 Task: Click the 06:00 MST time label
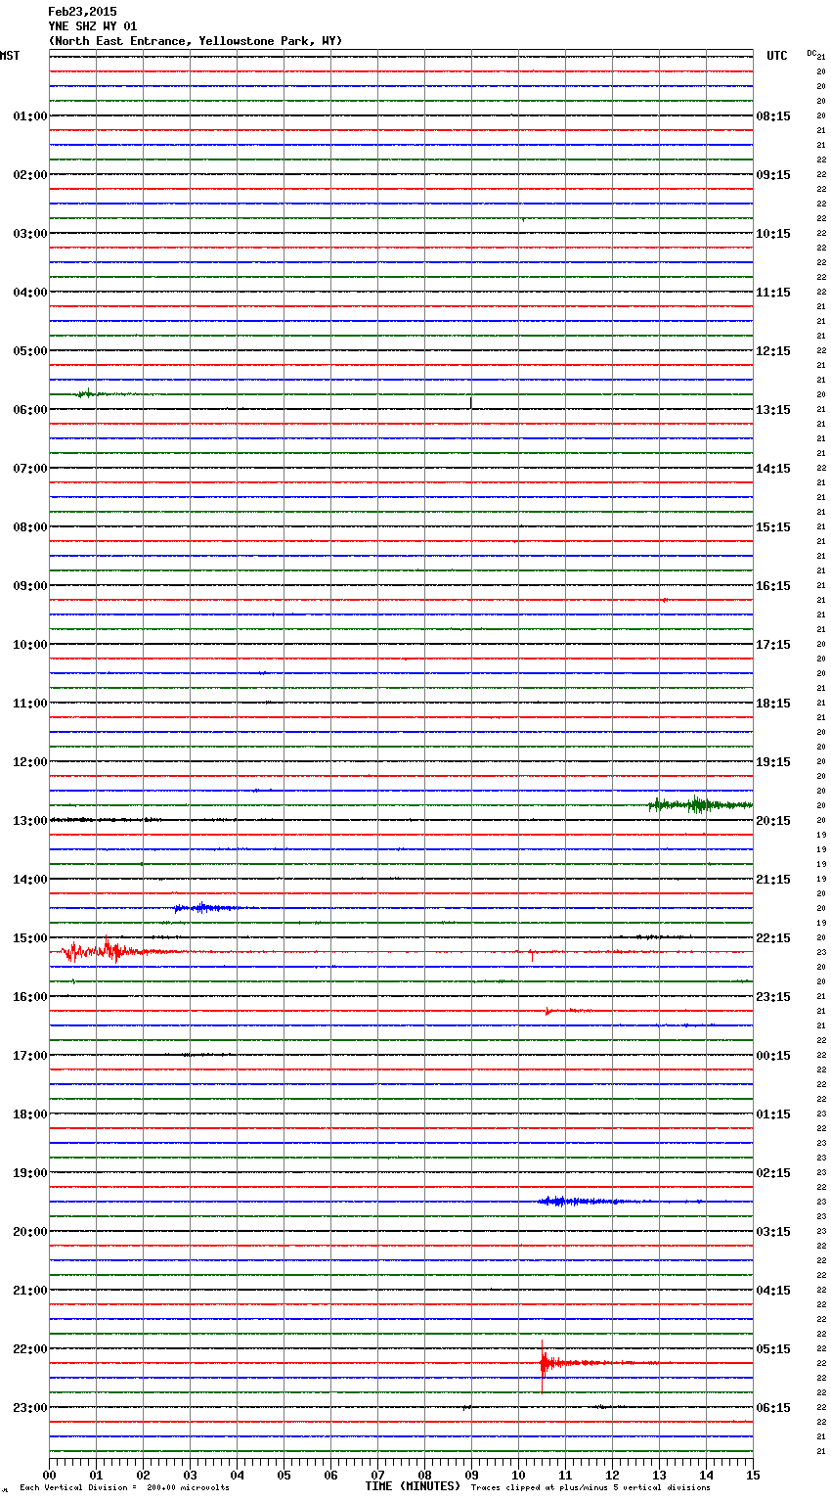click(30, 410)
